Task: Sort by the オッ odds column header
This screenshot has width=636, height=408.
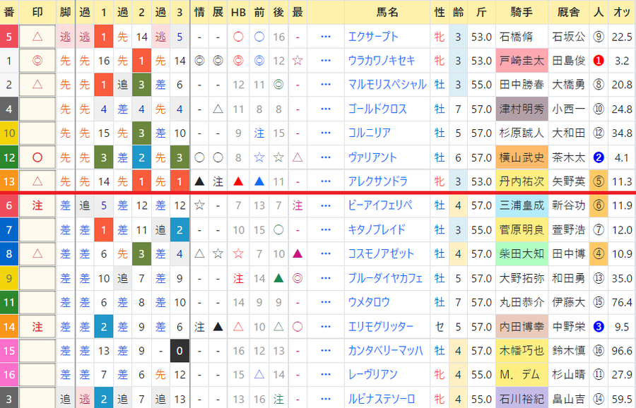Action: 622,12
